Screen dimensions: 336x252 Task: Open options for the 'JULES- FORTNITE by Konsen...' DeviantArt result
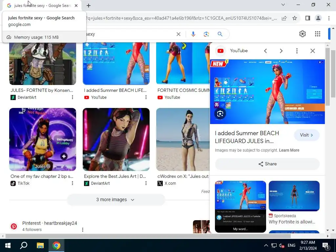click(x=73, y=97)
